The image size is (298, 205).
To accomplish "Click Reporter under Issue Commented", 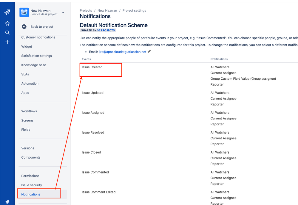I will (x=217, y=184).
